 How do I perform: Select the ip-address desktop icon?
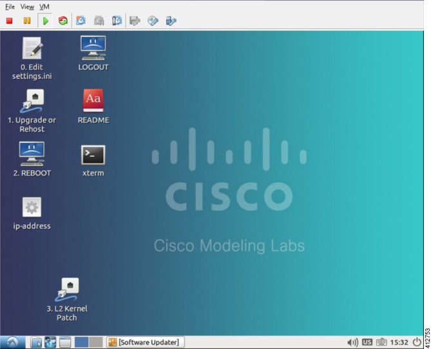pos(32,214)
